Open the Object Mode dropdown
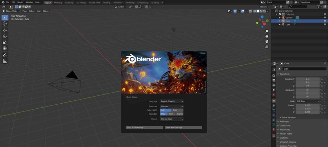The image size is (328, 147). [x=11, y=11]
